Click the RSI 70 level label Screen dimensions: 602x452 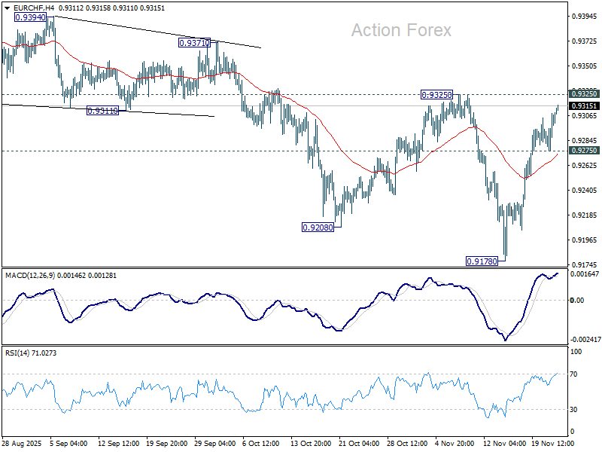pos(573,374)
